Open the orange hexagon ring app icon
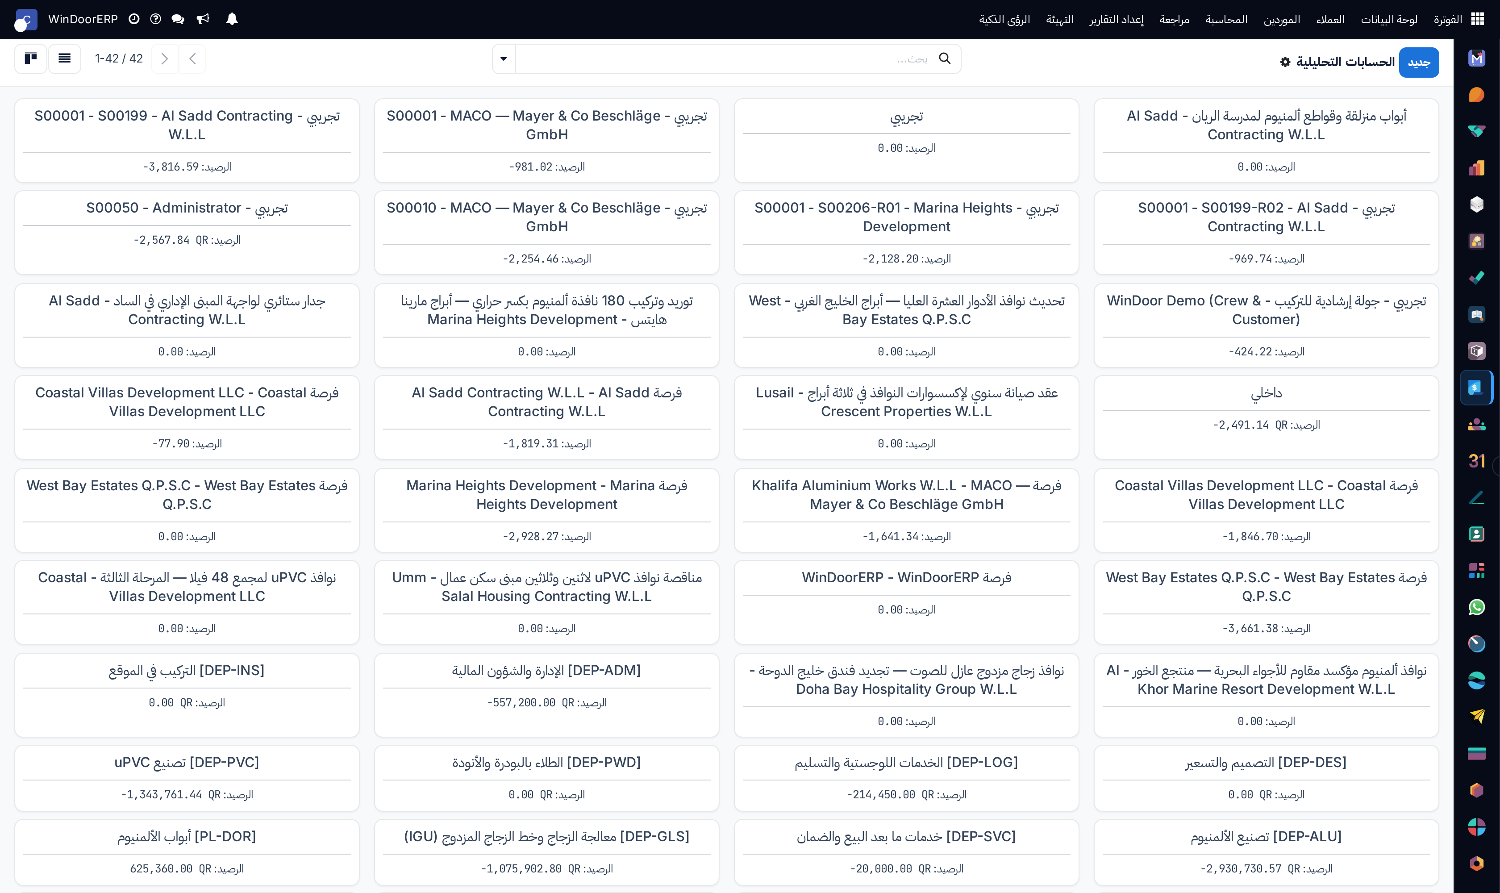 (x=1476, y=864)
